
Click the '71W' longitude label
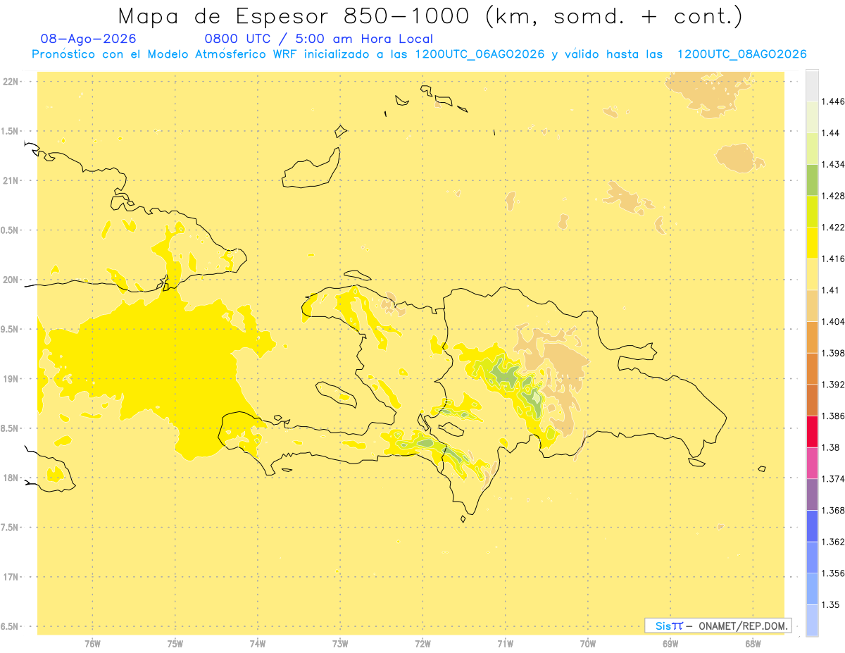pos(505,643)
